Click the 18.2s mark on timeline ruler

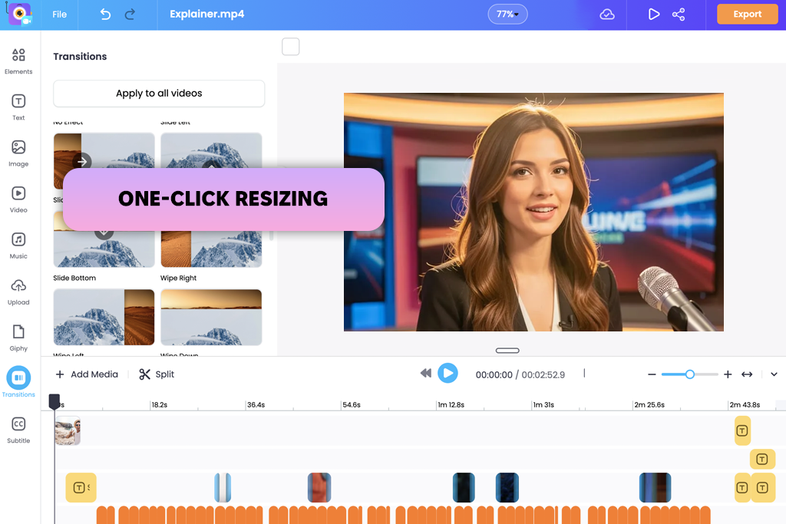[x=160, y=405]
